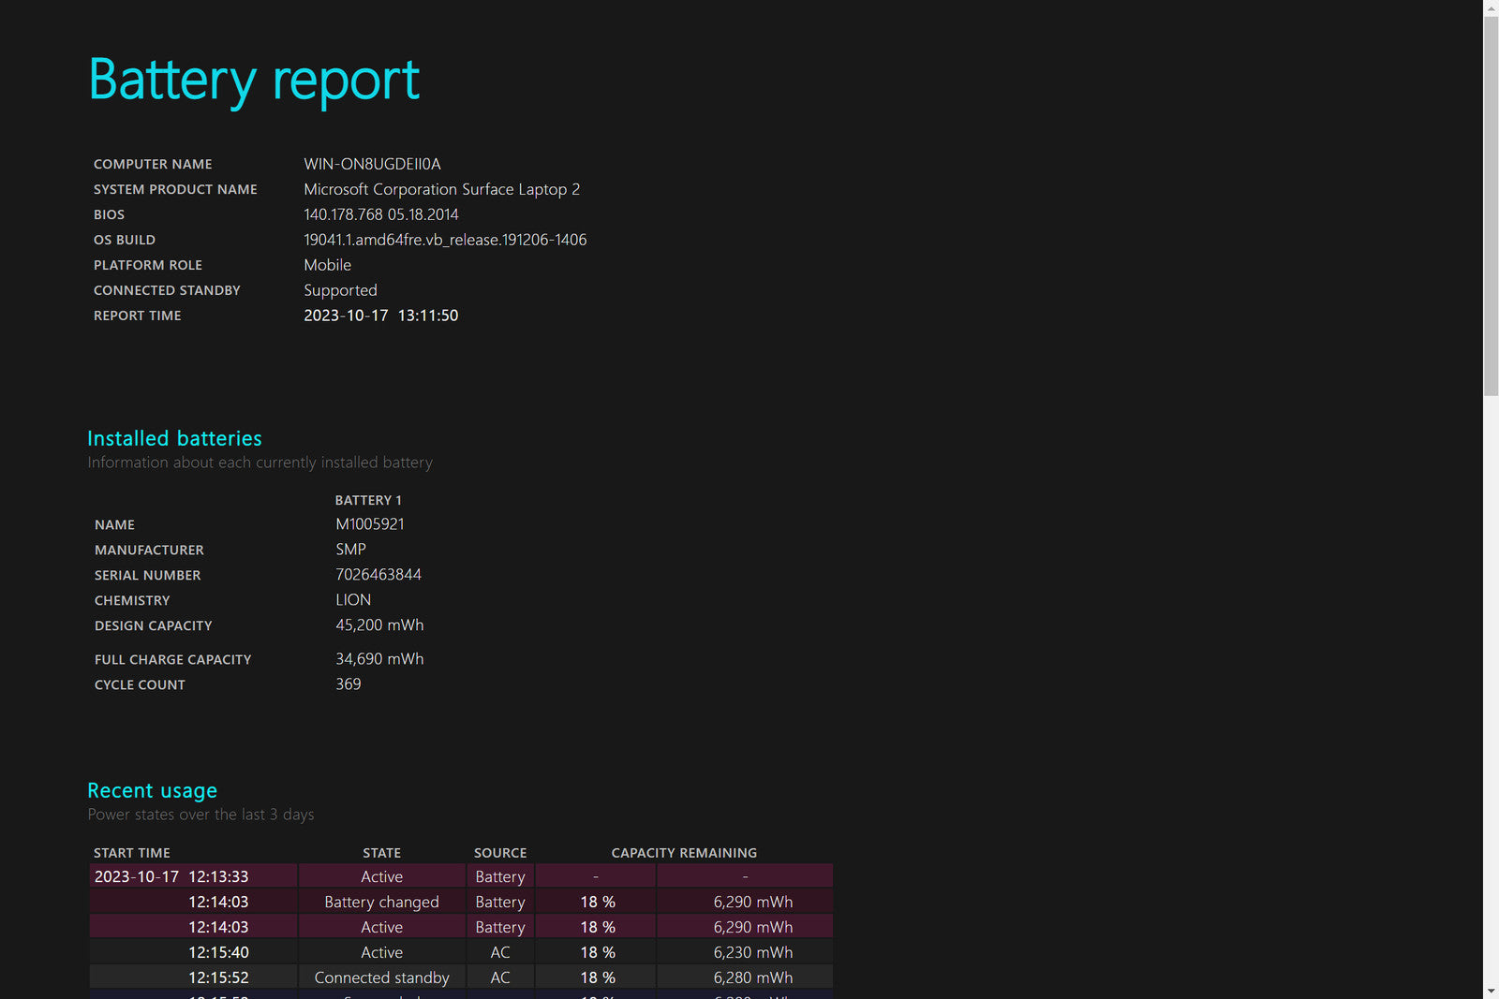1499x999 pixels.
Task: Click the cycle count value 369
Action: point(349,684)
